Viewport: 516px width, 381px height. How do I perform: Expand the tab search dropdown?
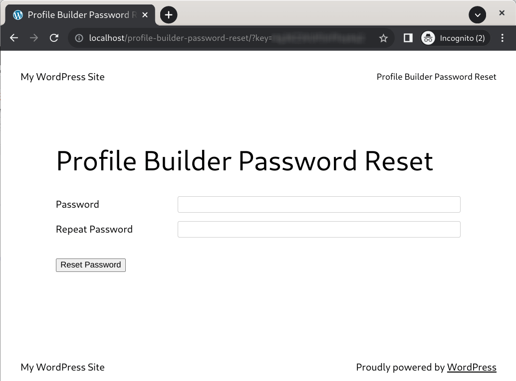coord(477,15)
